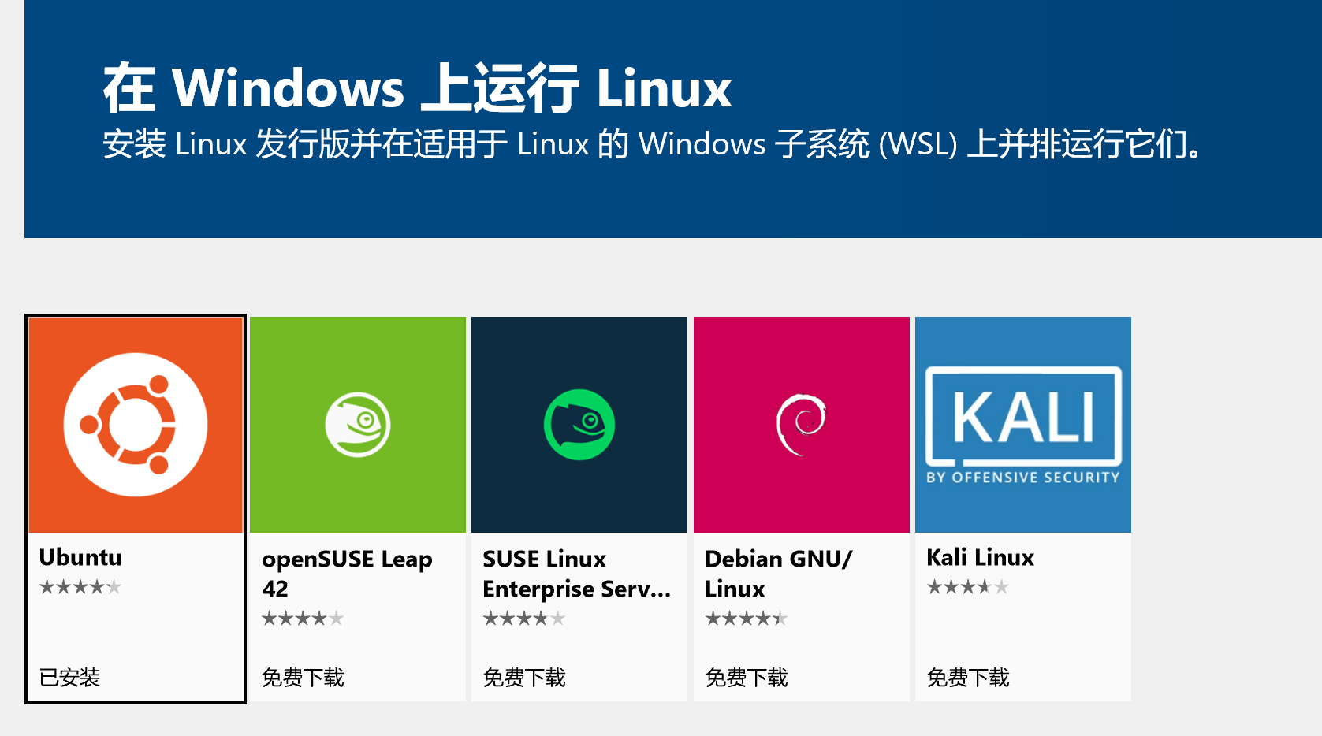Open the Debian swirl logo tile

802,425
